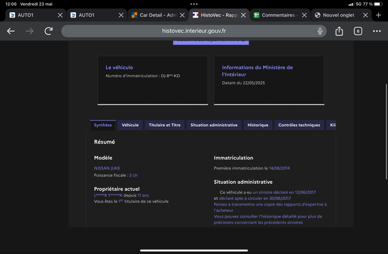Click the owner name L*****R Y*****K

[108, 195]
